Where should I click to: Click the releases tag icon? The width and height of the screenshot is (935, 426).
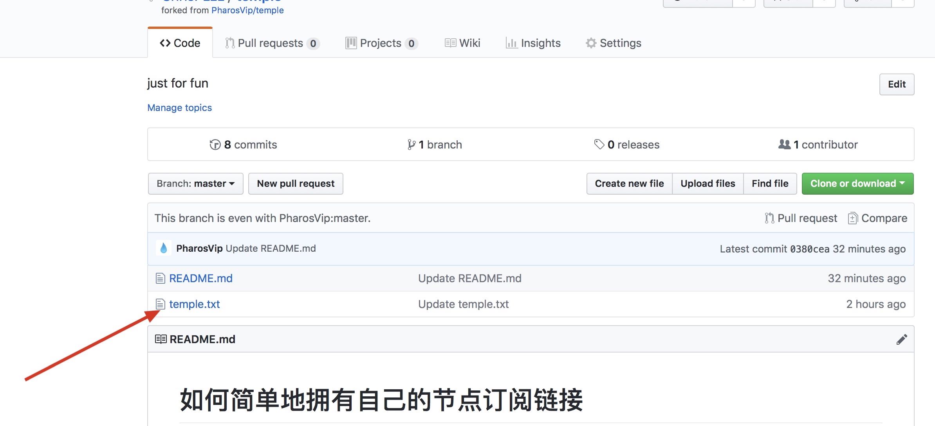click(x=599, y=144)
